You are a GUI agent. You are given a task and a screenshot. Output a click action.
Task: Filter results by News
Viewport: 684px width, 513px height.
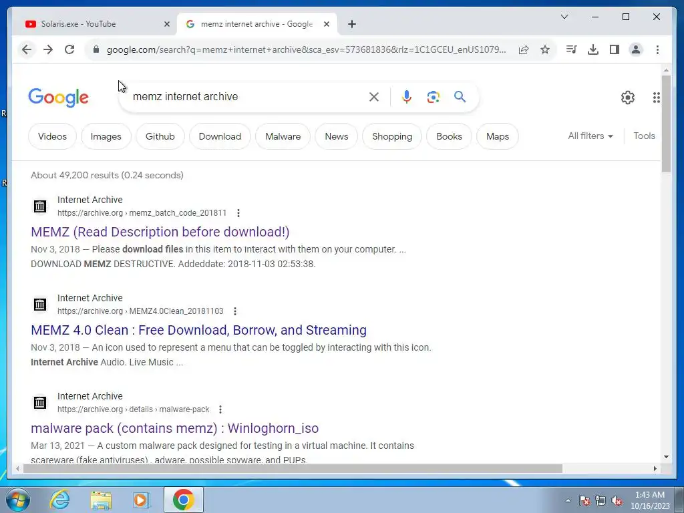coord(337,136)
